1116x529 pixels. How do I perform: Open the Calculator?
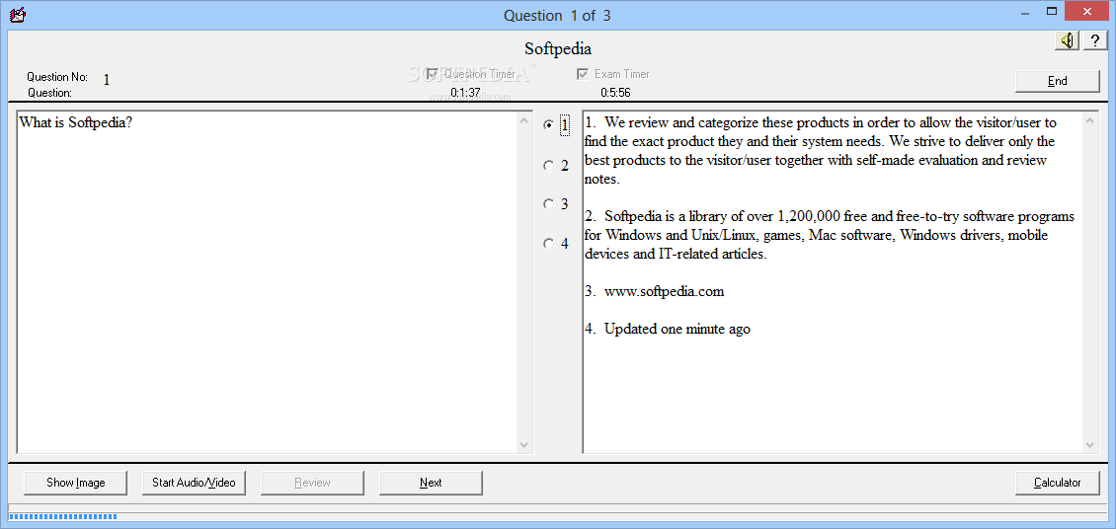pos(1057,483)
